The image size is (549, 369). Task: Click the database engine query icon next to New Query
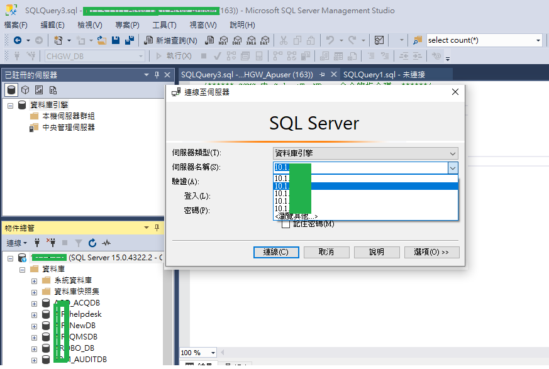209,40
